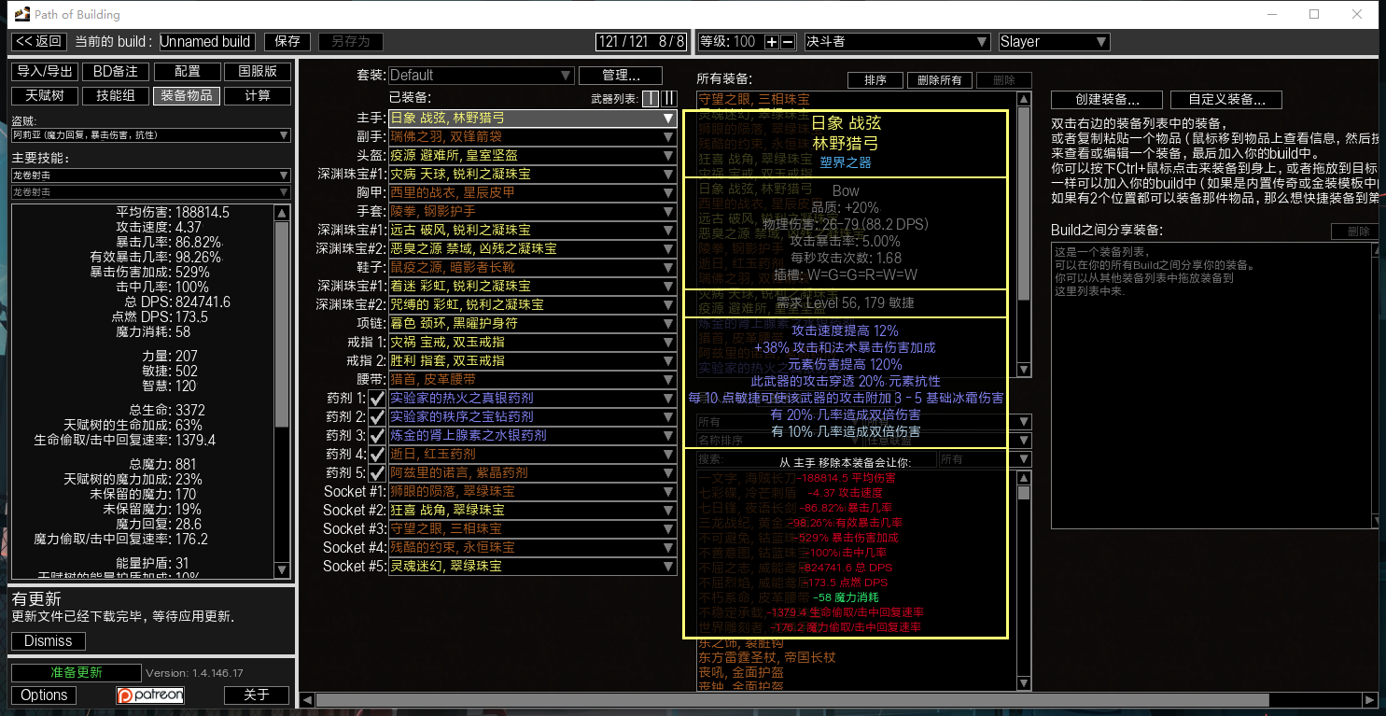Viewport: 1386px width, 716px height.
Task: Toggle flask 3 炼金的肾上腺素之水银药剂 checkbox
Action: [x=378, y=435]
